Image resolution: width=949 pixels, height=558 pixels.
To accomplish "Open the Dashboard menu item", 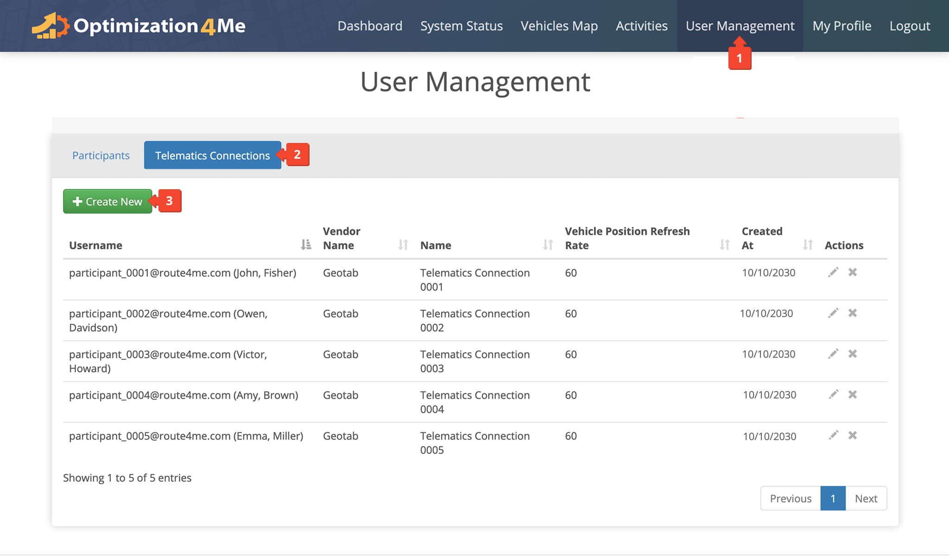I will (370, 26).
